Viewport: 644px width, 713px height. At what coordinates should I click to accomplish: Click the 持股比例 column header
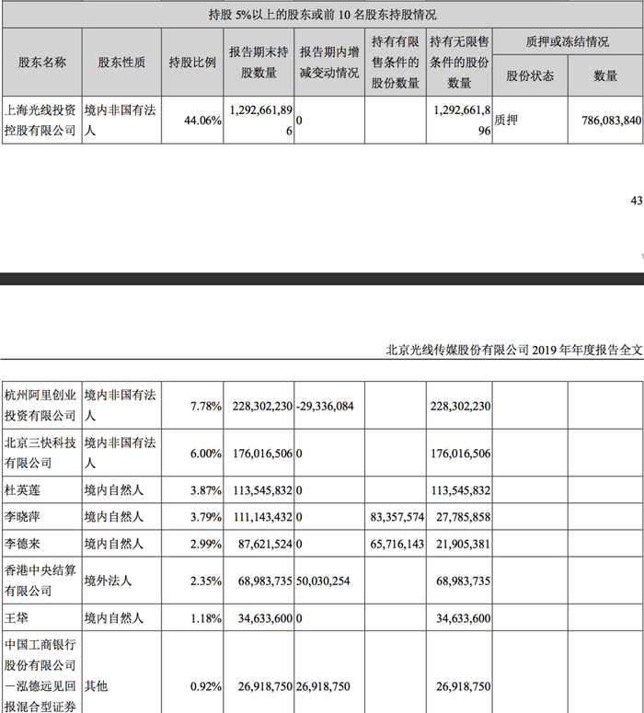(x=192, y=63)
